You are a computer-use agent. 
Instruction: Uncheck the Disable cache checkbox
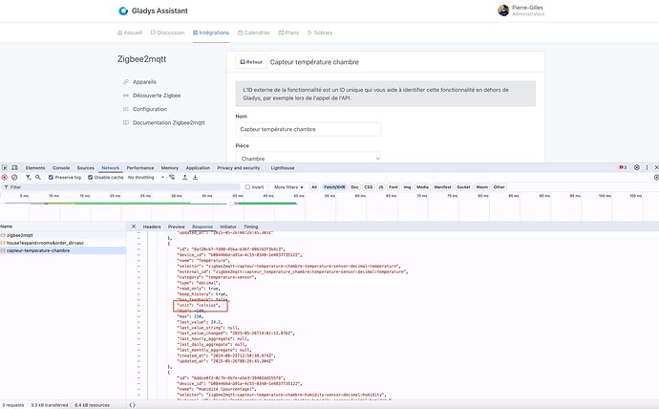pos(90,177)
